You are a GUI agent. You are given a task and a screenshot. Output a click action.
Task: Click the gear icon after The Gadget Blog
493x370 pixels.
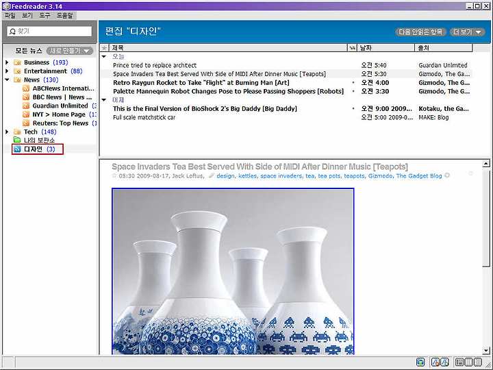(446, 175)
